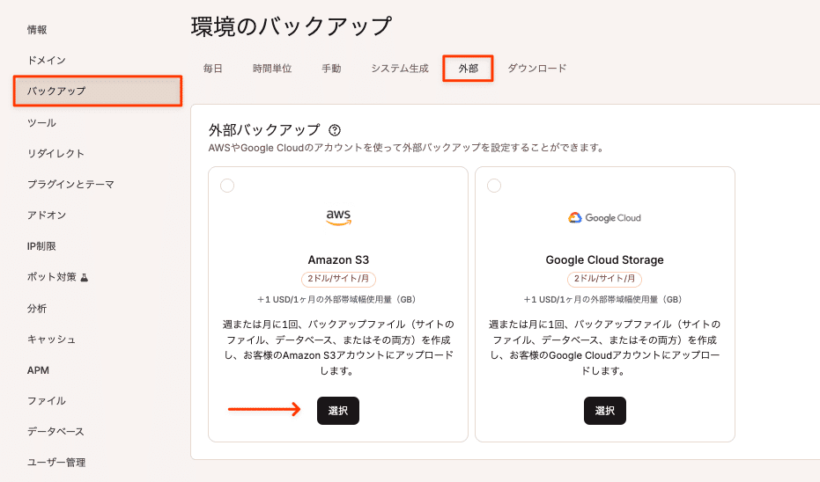
Task: Click the 2ドル/サイト/月 badge under Amazon S3
Action: (x=338, y=279)
